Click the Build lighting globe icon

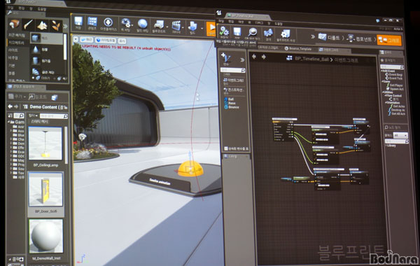pyautogui.click(x=143, y=24)
